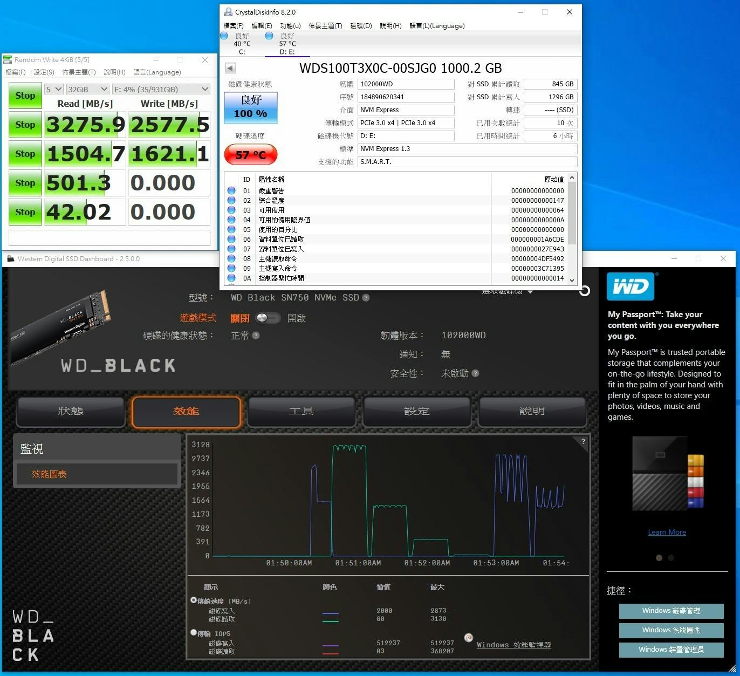Click the SMART list scroll down arrow

coord(572,281)
